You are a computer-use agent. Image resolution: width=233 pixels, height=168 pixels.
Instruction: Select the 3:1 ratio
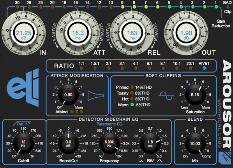(122, 68)
